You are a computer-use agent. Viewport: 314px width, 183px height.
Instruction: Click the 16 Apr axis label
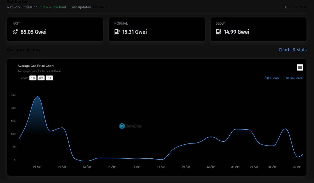point(136,167)
